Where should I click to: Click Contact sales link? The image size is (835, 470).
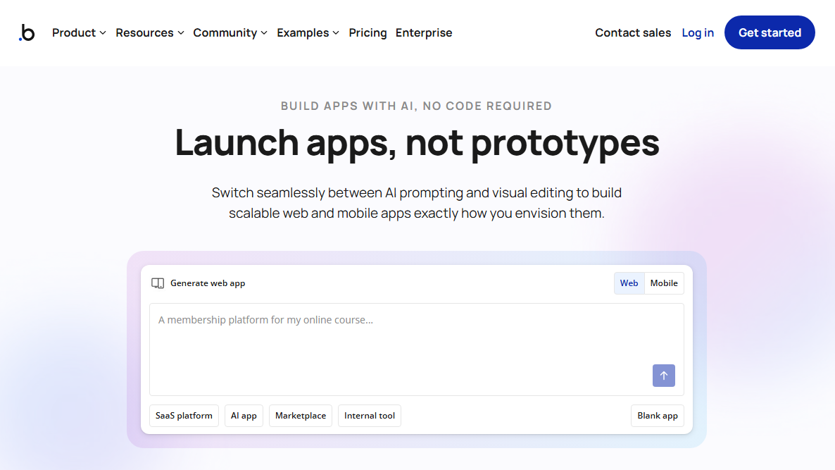(633, 32)
